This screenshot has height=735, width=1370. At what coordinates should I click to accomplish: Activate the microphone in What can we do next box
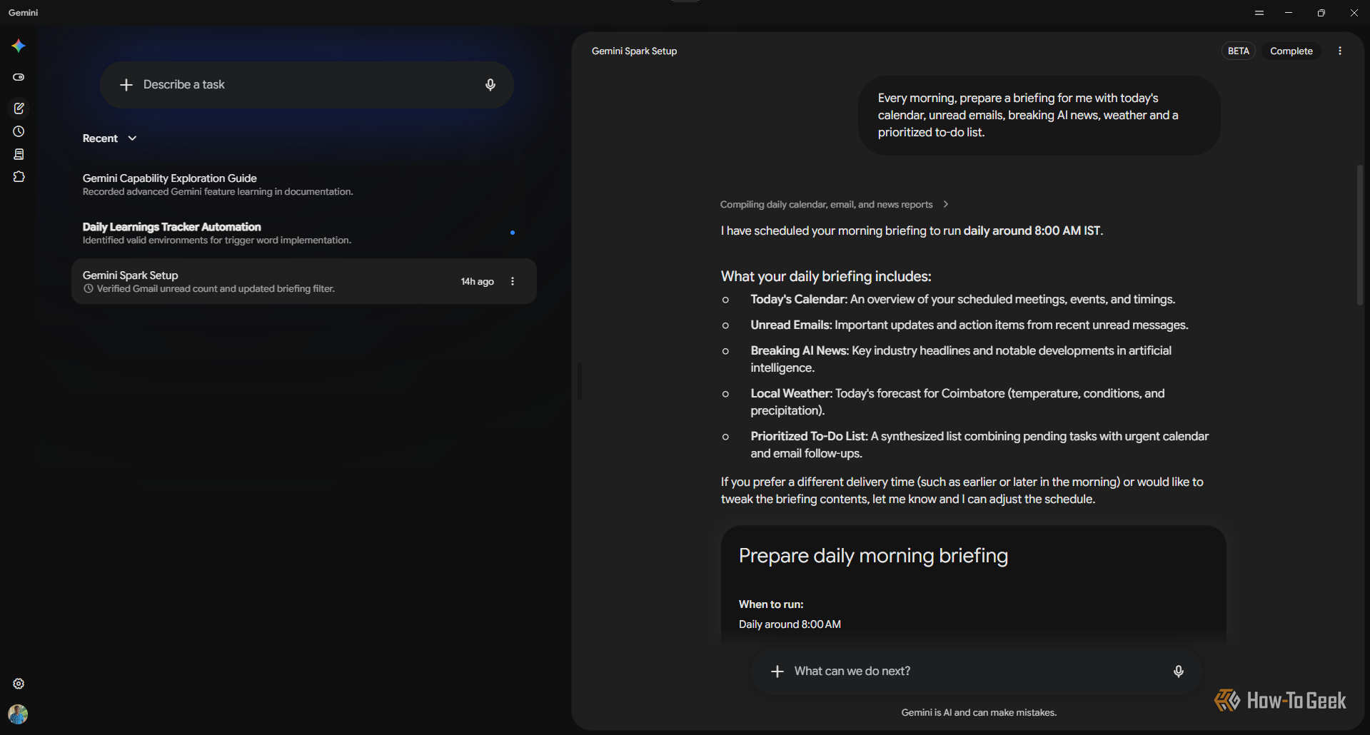(1179, 671)
